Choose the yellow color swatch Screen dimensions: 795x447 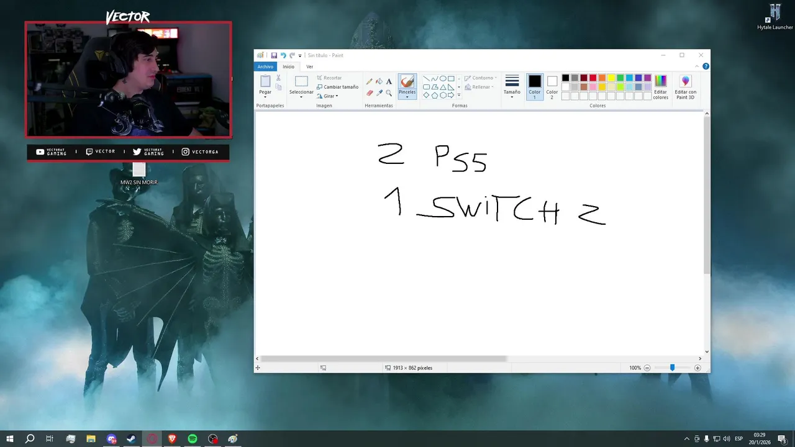tap(611, 78)
